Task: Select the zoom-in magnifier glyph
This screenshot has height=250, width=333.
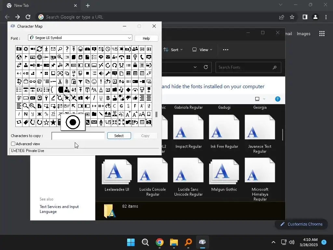Action: click(60, 57)
